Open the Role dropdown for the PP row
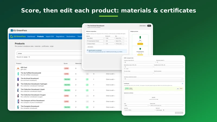 click(120, 41)
